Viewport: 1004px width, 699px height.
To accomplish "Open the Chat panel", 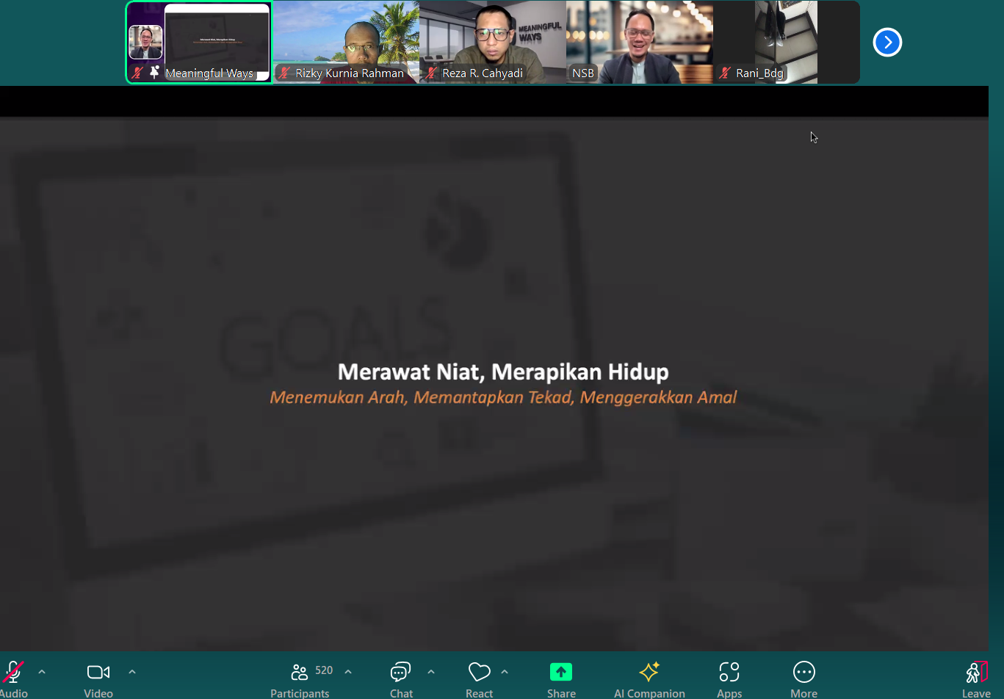I will [x=401, y=679].
